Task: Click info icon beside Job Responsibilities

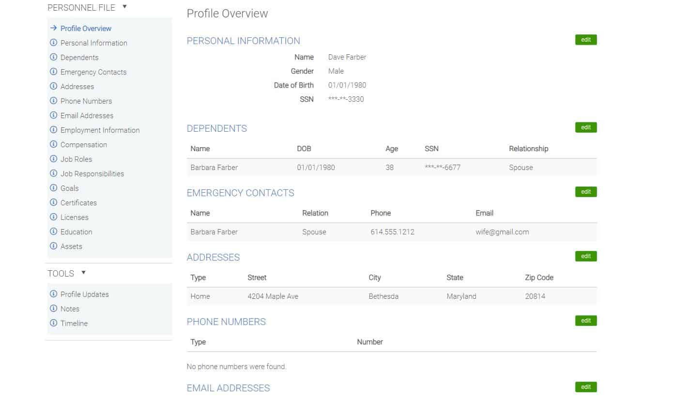Action: tap(54, 173)
